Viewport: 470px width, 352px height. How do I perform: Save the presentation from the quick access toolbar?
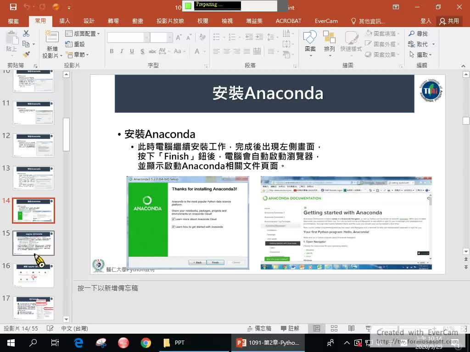click(13, 7)
